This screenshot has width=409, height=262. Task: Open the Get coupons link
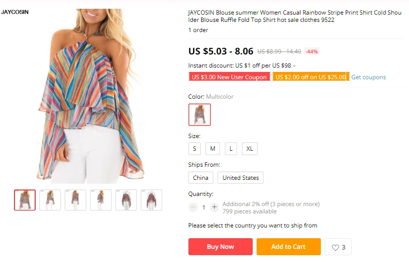[x=368, y=77]
